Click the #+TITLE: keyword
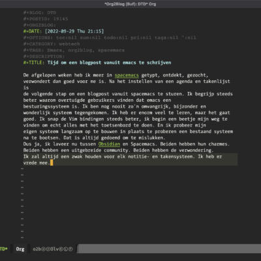 tap(34, 63)
